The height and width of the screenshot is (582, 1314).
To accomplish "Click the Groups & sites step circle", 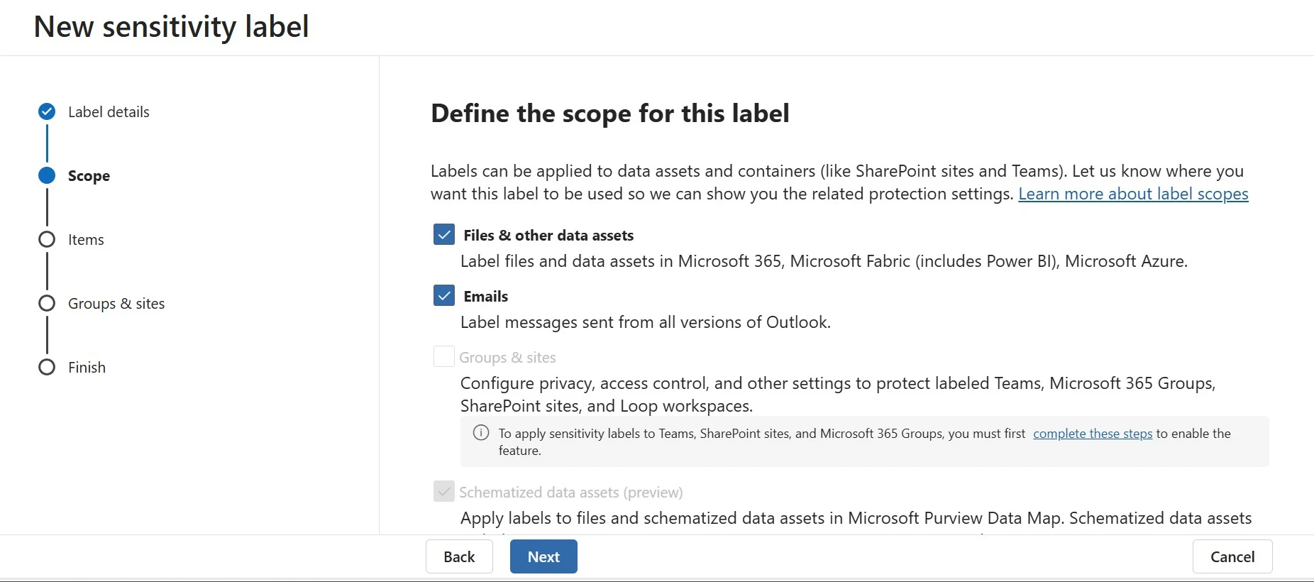I will tap(47, 303).
